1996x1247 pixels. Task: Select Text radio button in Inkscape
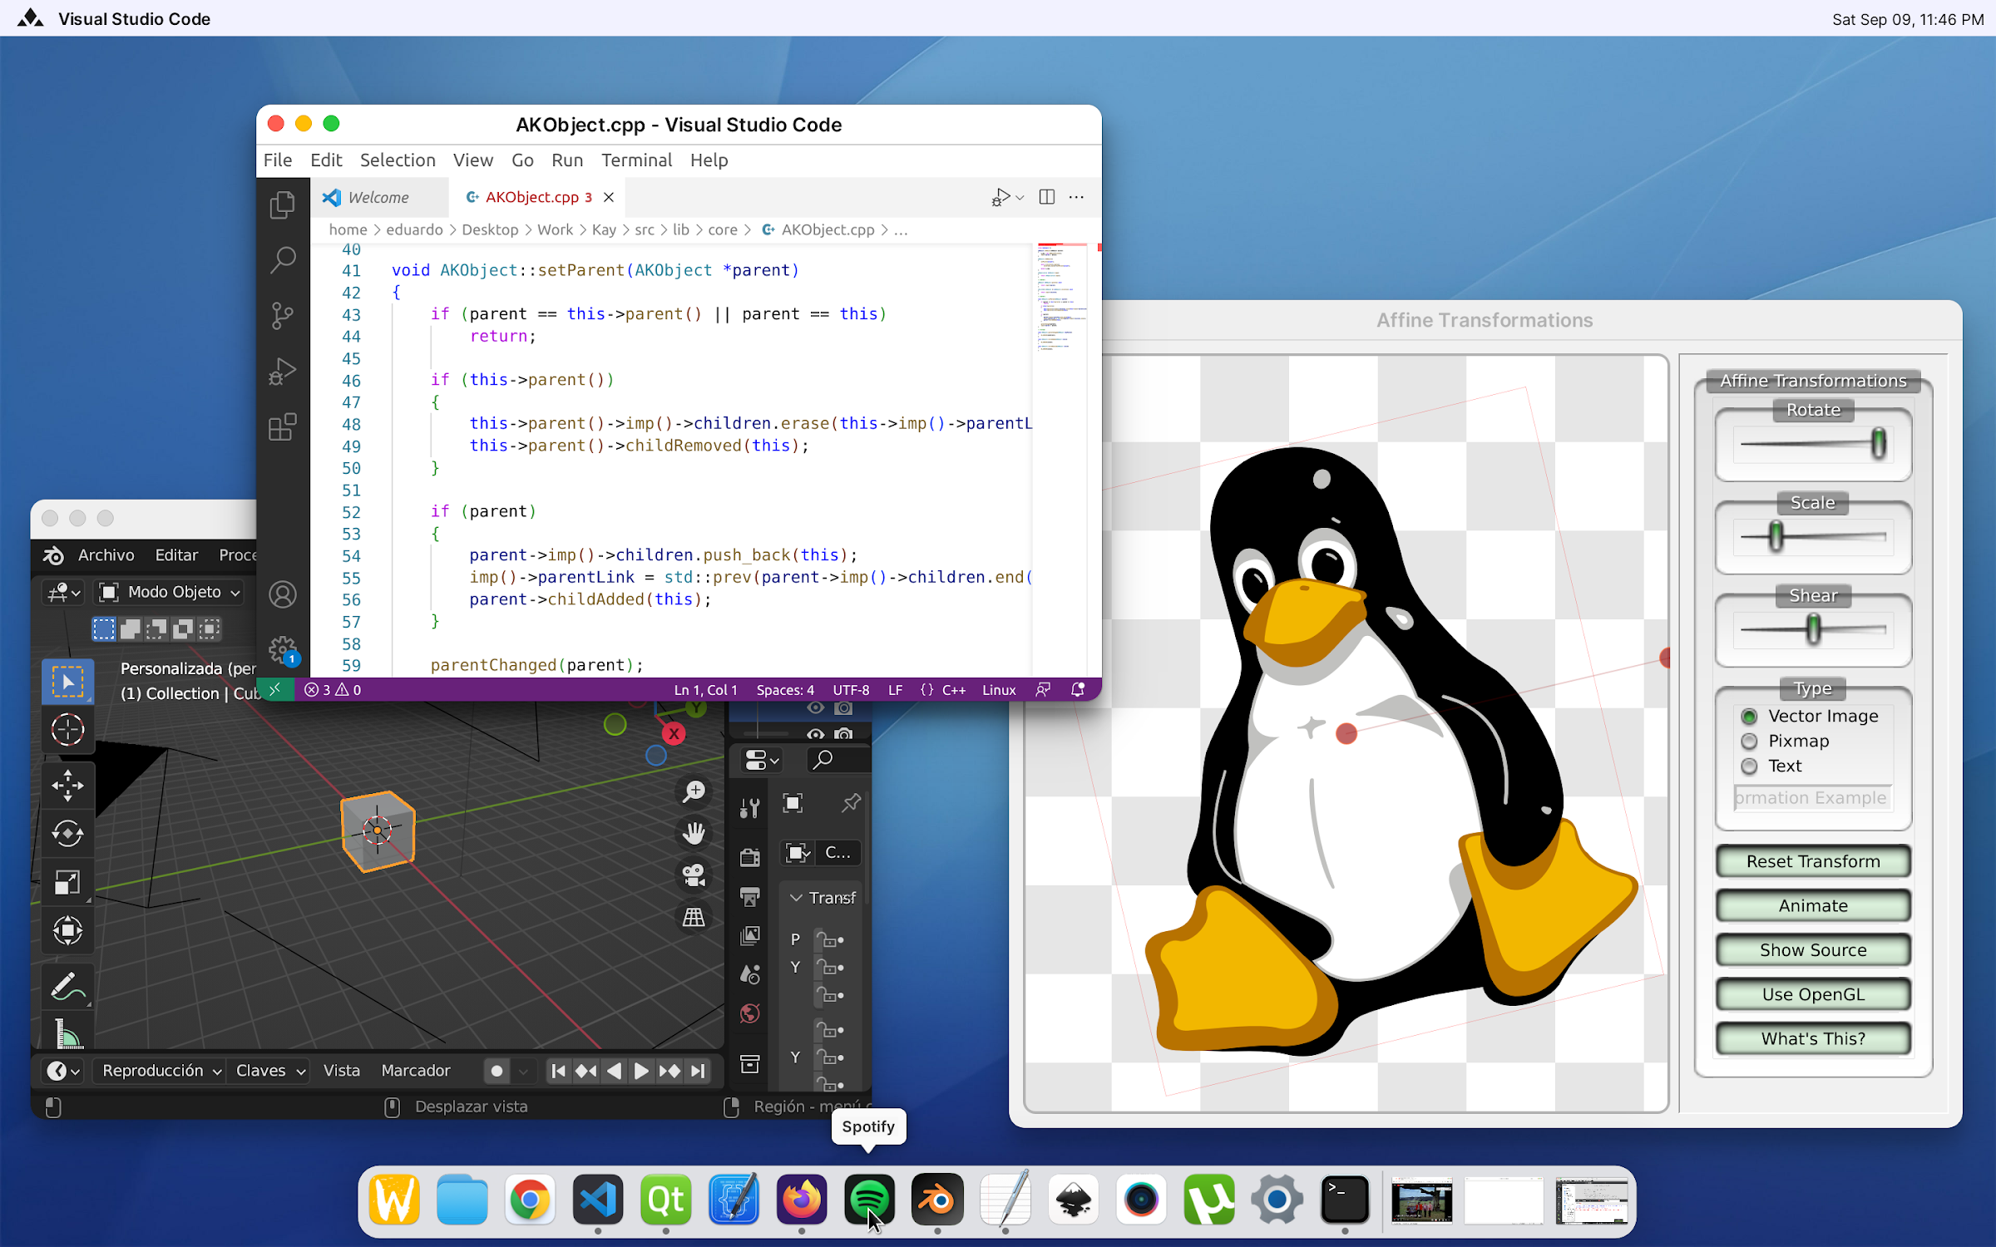point(1747,766)
